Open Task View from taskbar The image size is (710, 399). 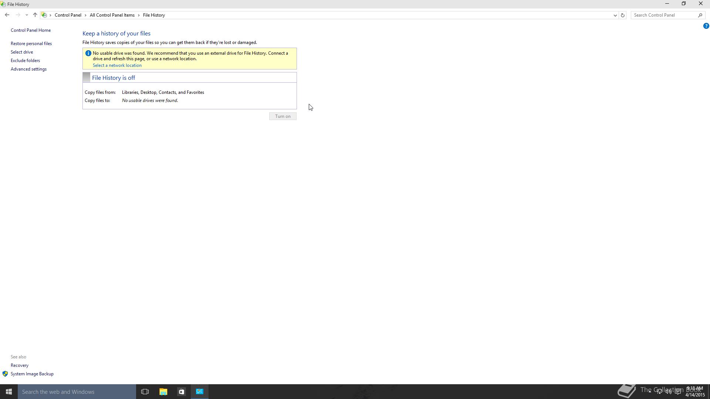coord(145,392)
